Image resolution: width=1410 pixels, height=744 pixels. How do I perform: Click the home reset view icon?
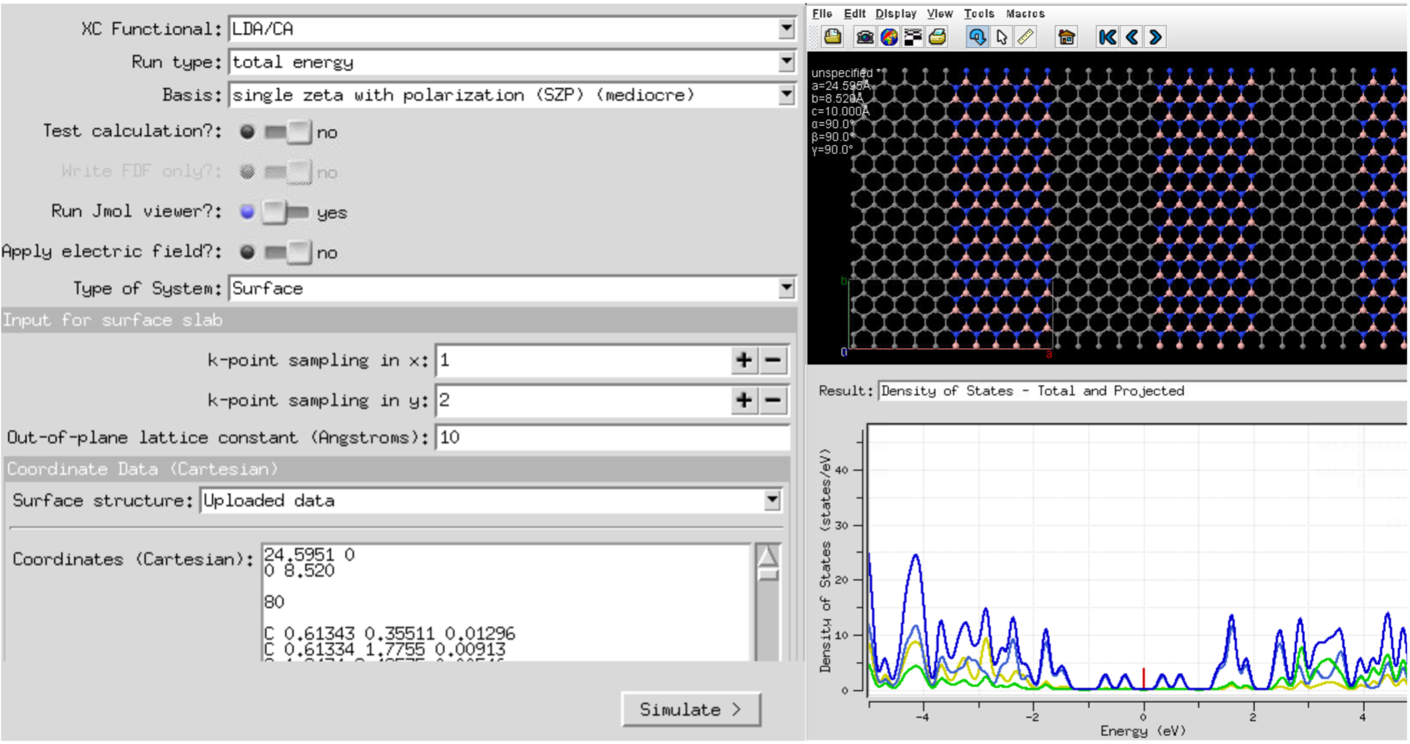(x=1066, y=37)
